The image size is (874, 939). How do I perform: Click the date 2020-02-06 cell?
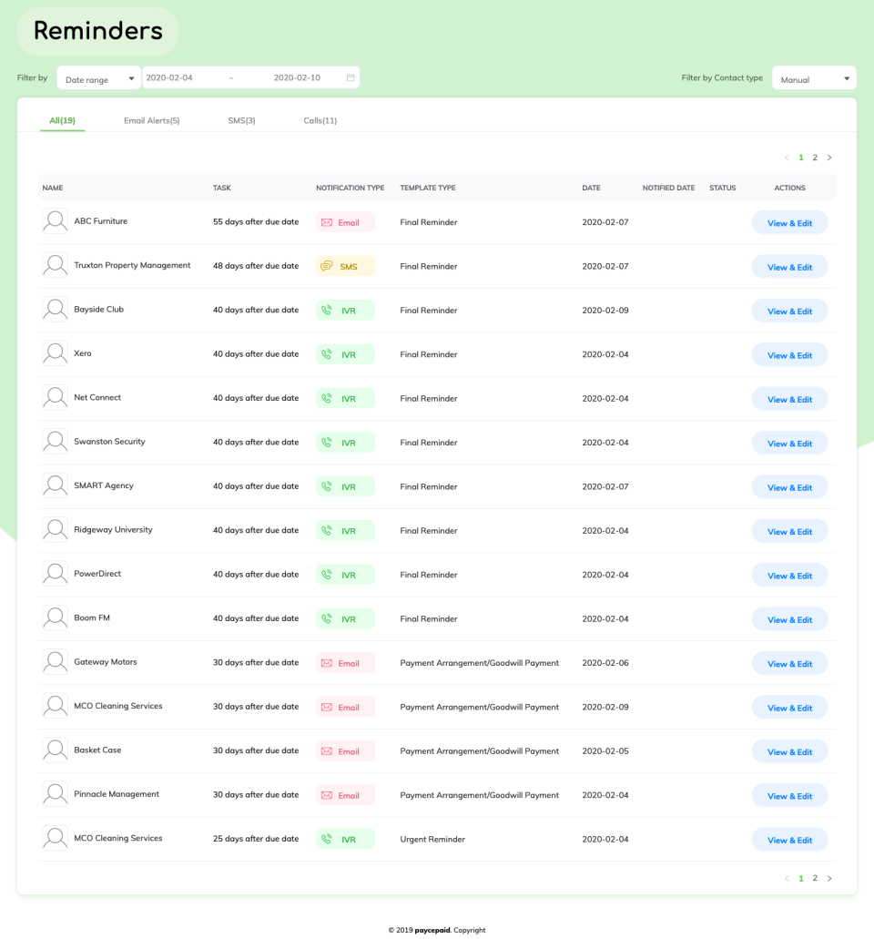coord(605,663)
